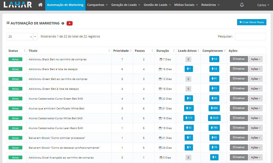Viewport: 273px width, 163px height.
Task: Open 65 completed leads badge
Action: pos(214,138)
